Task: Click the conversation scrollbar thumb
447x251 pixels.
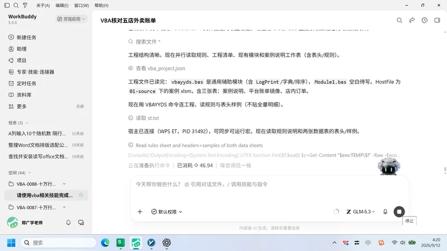Action: 445,170
